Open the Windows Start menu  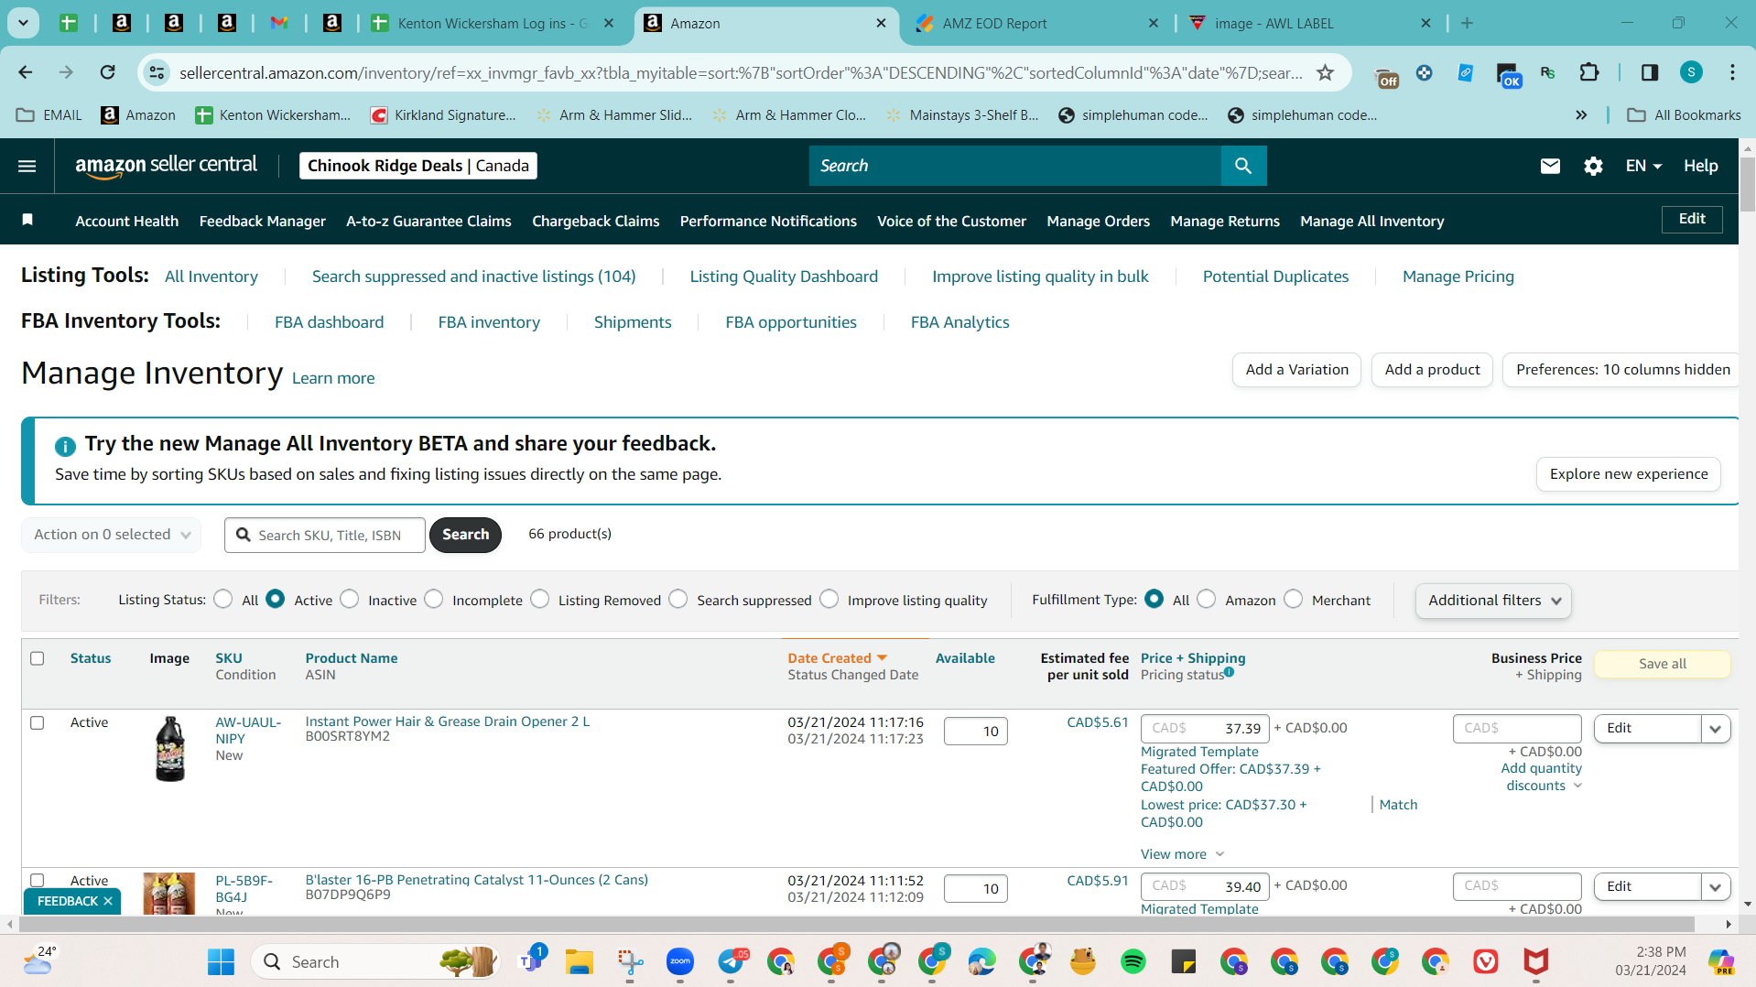point(221,961)
